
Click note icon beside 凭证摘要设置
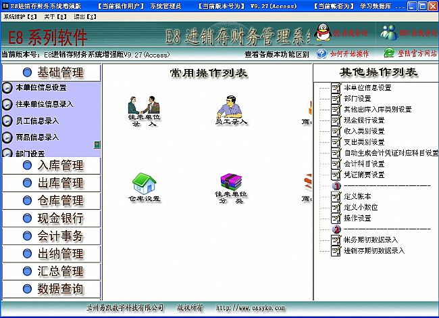click(336, 175)
